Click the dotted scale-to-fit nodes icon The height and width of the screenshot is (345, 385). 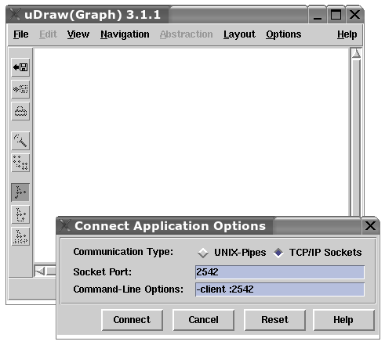(x=20, y=163)
